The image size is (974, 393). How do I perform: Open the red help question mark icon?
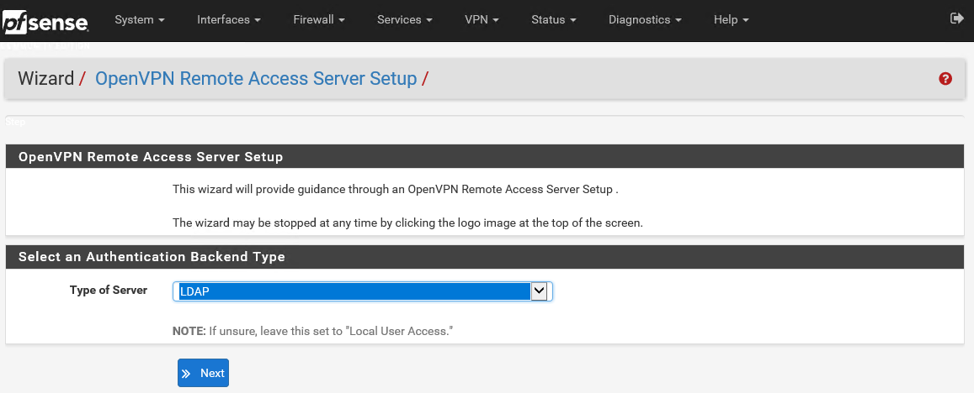pyautogui.click(x=945, y=79)
